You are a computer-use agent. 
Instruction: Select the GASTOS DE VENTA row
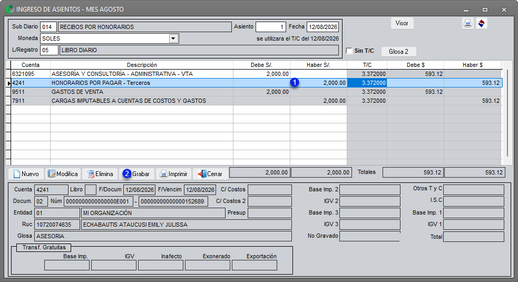pyautogui.click(x=256, y=92)
